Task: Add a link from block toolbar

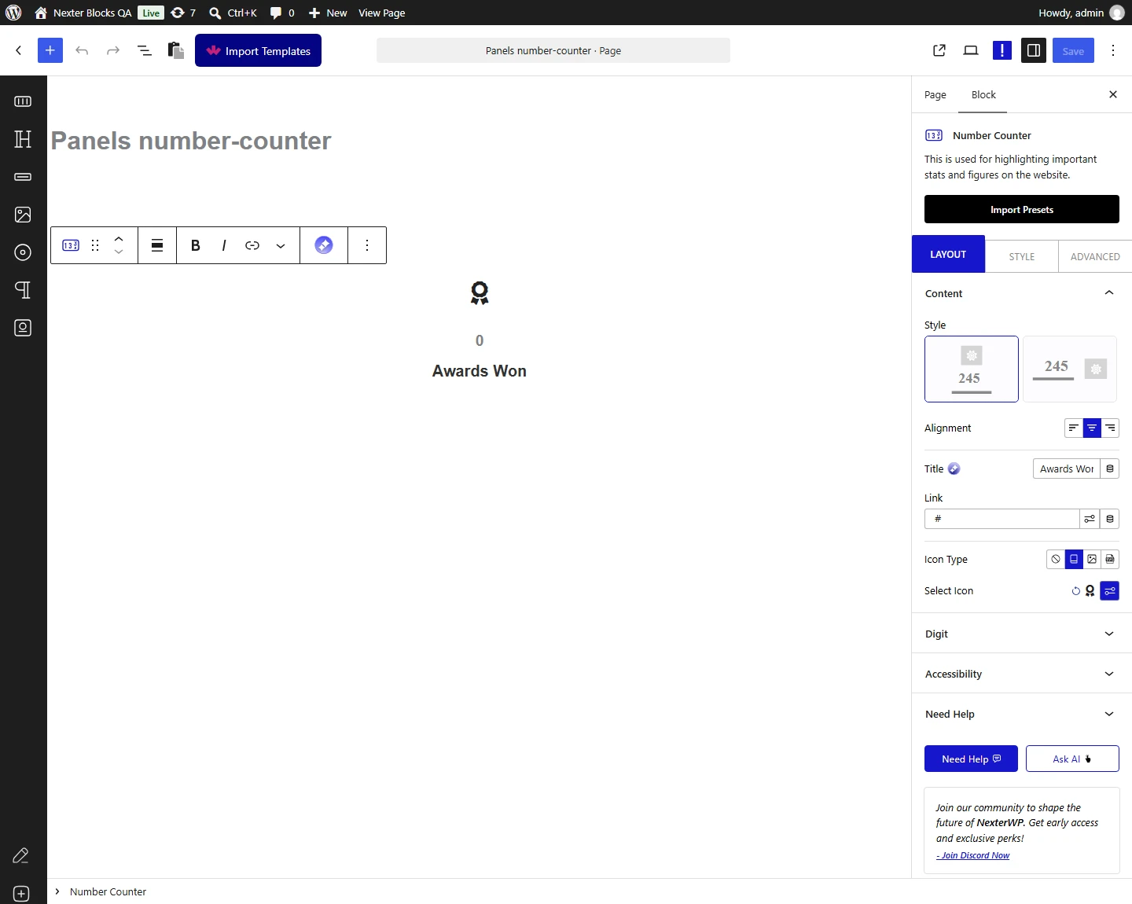Action: tap(252, 245)
